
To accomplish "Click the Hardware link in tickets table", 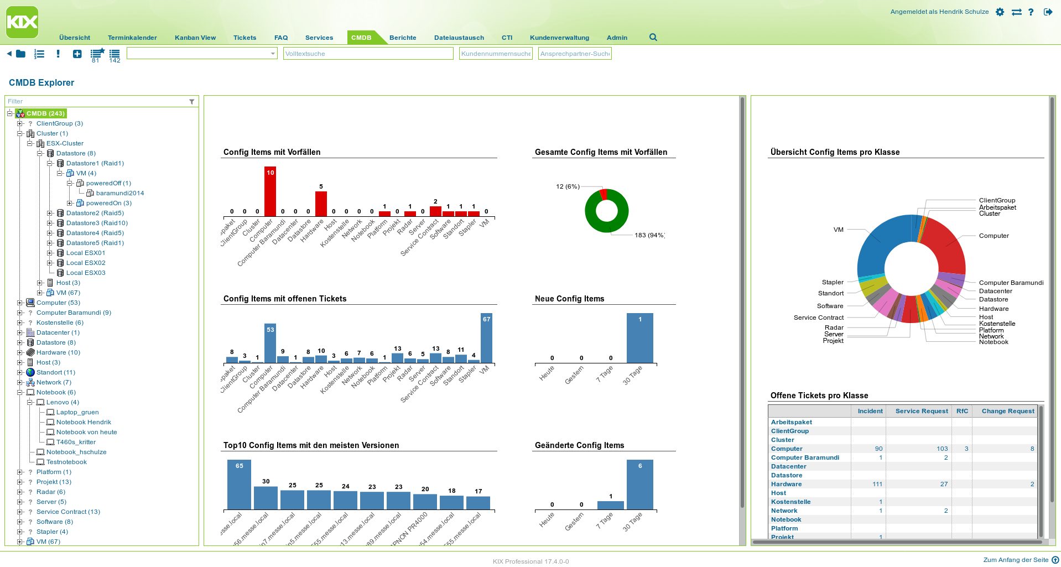I will point(786,484).
